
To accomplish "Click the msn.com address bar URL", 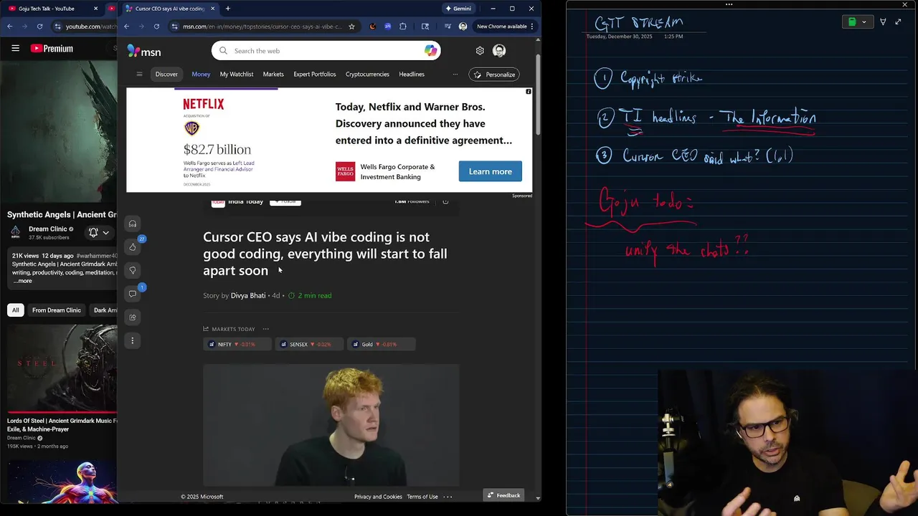I will click(x=262, y=27).
